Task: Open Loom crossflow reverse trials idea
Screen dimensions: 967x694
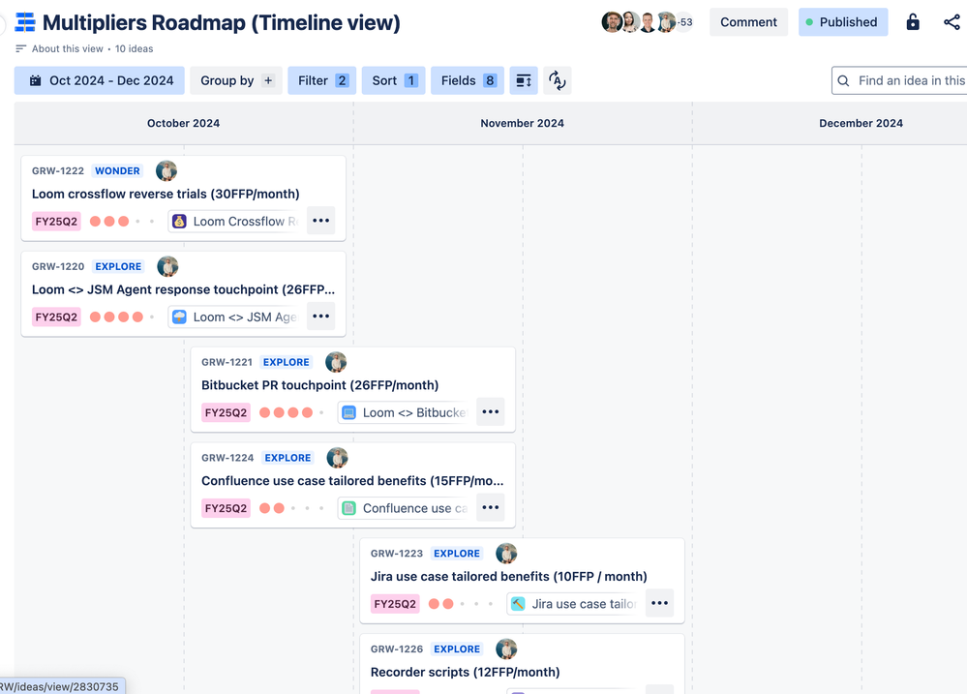Action: pos(166,194)
